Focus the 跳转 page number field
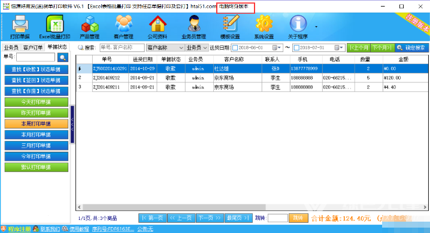The image size is (430, 233). tap(277, 218)
